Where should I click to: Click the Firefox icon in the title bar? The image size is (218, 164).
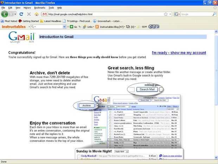tap(2, 2)
